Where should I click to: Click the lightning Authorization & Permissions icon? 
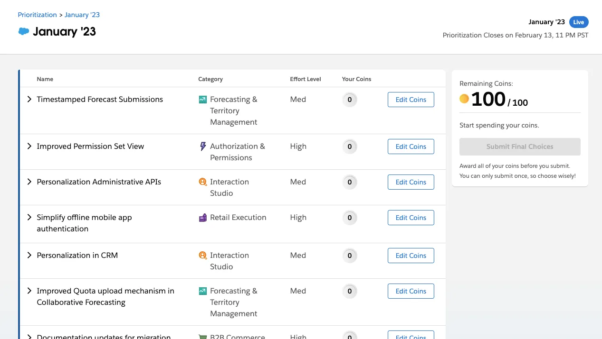[x=203, y=147]
